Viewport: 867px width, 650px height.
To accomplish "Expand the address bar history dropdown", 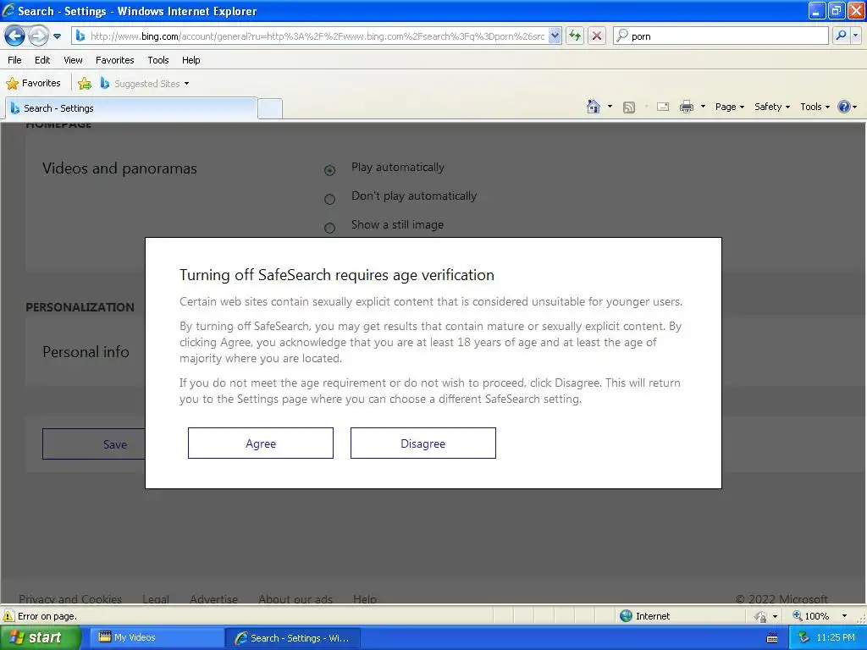I will [x=555, y=36].
